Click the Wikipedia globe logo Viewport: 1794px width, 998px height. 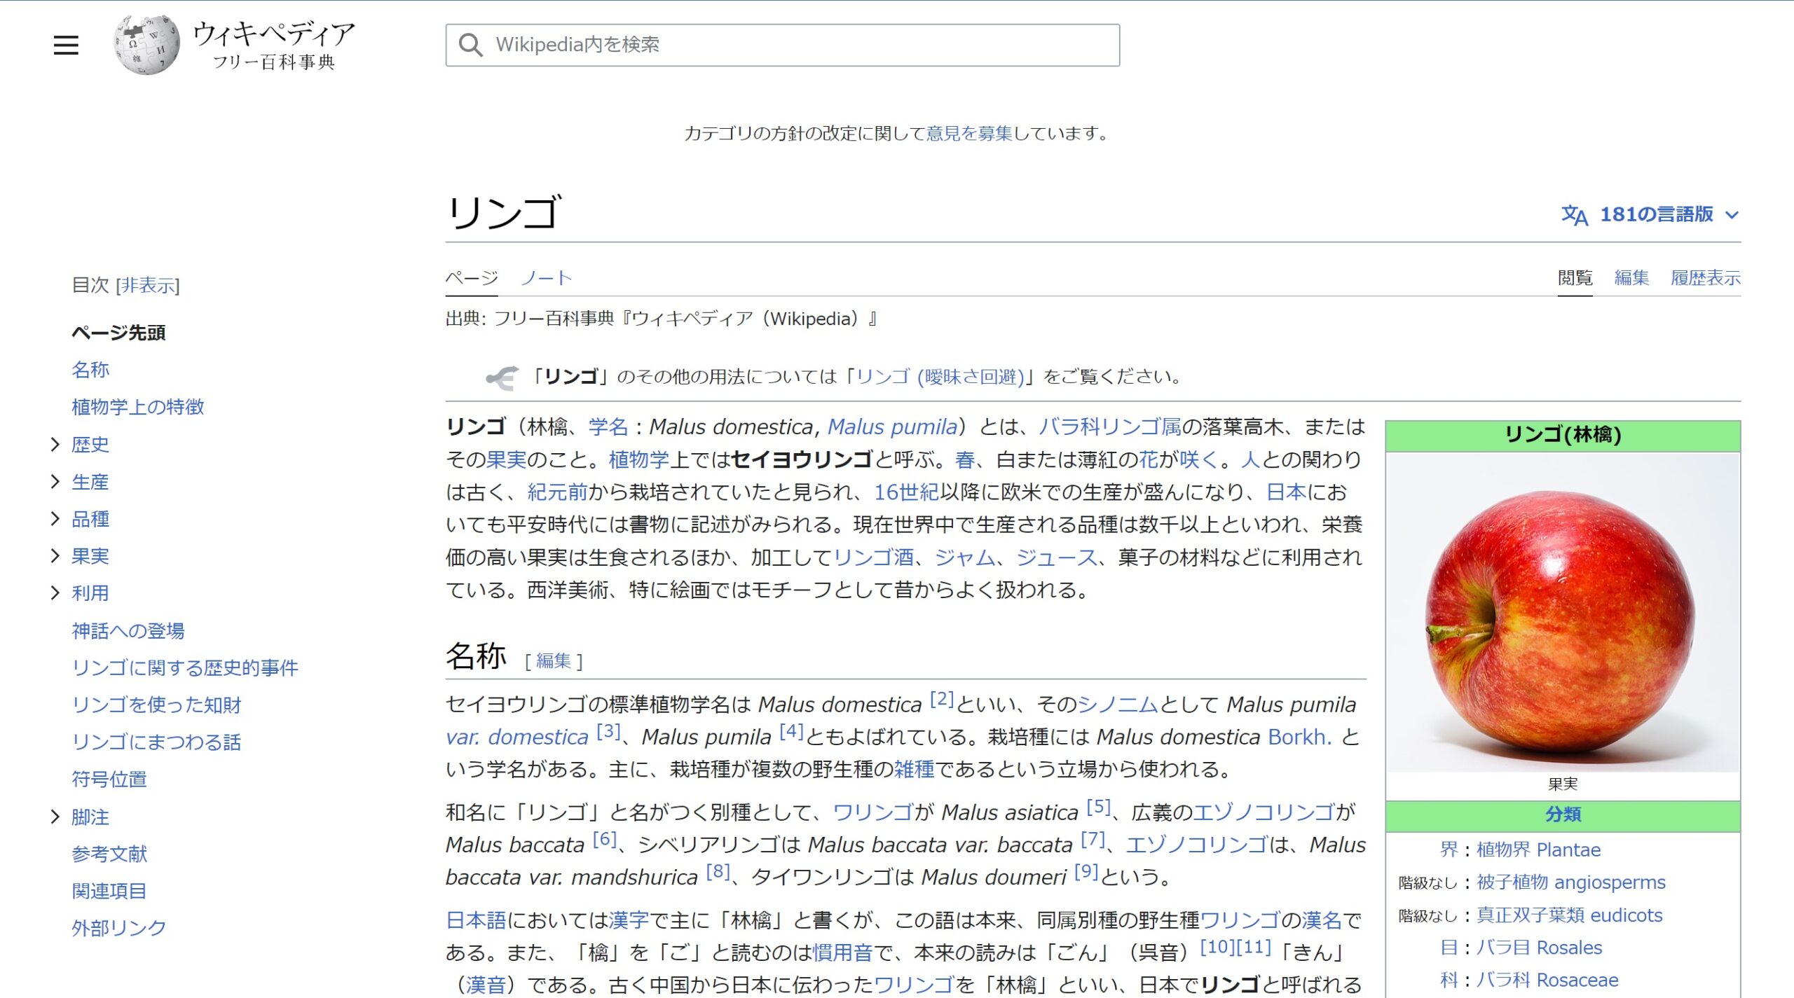click(x=146, y=46)
